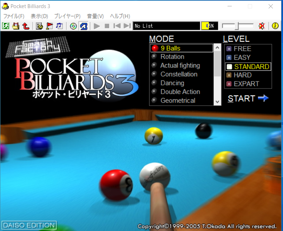Select the Dancing mode
Image resolution: width=283 pixels, height=231 pixels.
(x=182, y=83)
